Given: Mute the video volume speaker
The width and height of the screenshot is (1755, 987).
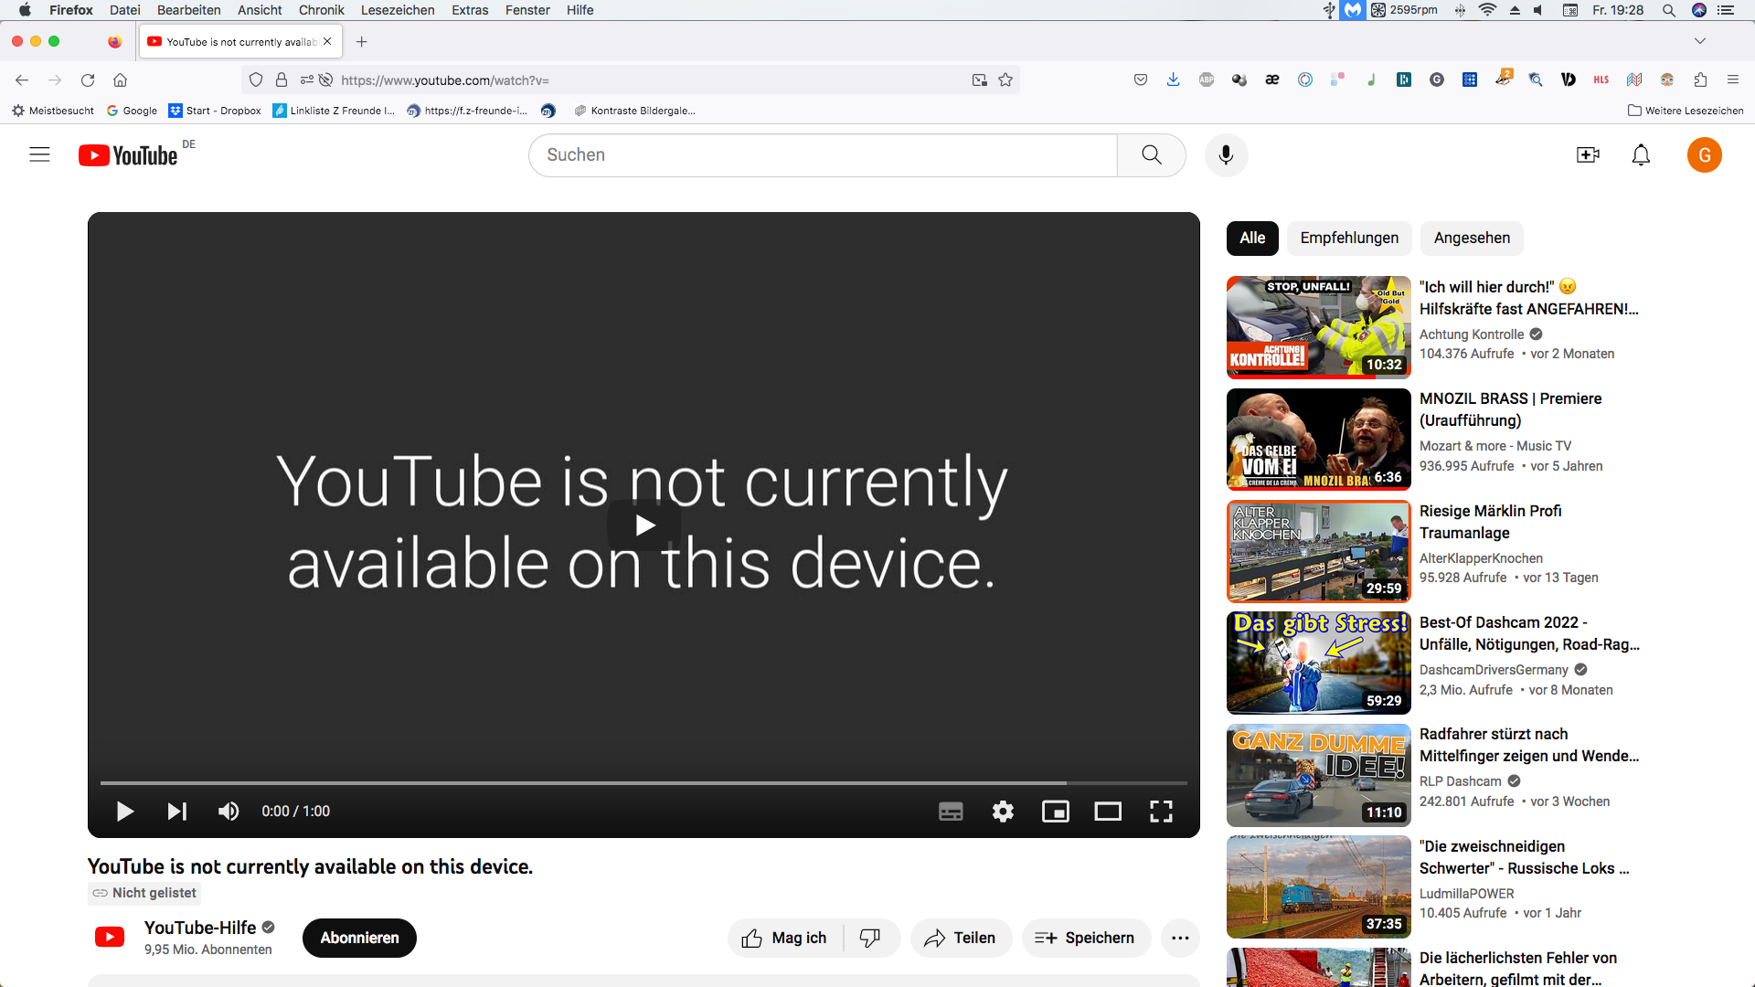Looking at the screenshot, I should [229, 812].
